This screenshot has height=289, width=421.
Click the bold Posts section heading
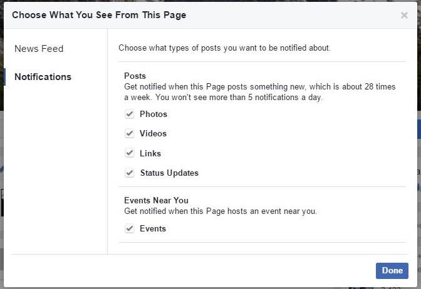click(x=135, y=76)
